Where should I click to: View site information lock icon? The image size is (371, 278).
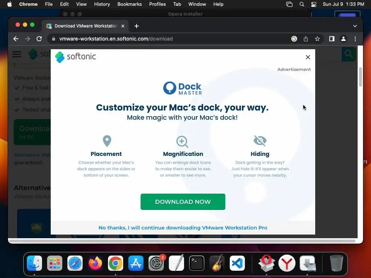54,39
